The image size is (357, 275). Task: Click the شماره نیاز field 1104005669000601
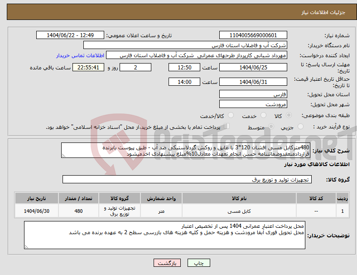click(253, 35)
